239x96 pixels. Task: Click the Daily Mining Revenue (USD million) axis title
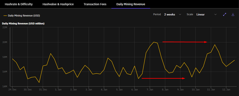[x=23, y=24]
